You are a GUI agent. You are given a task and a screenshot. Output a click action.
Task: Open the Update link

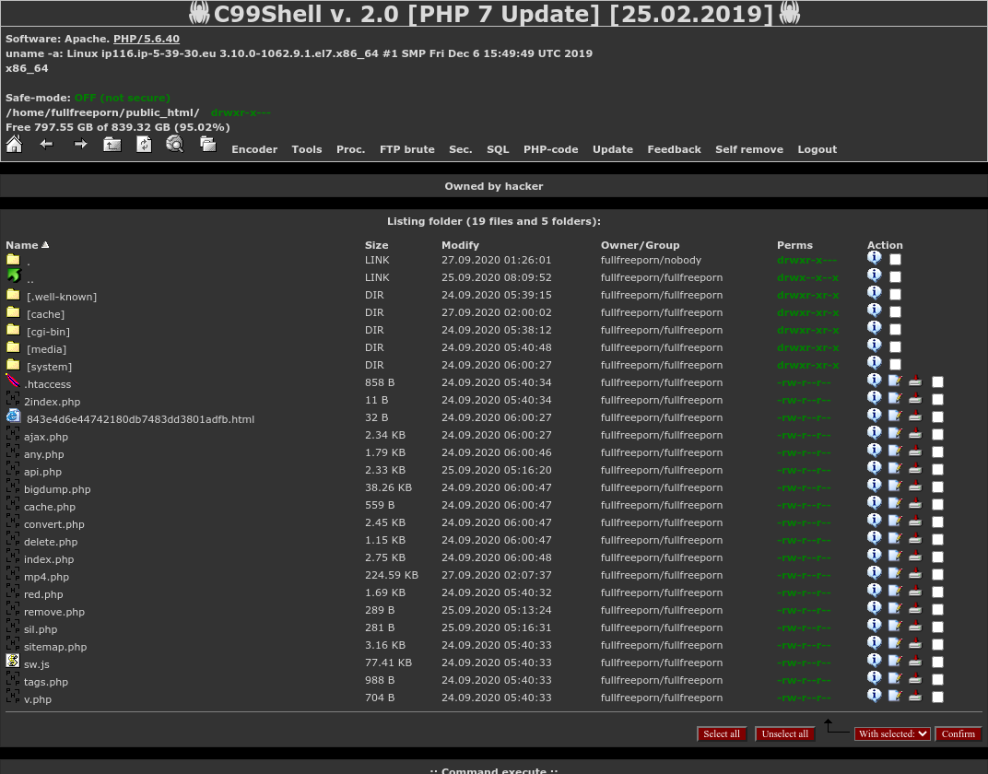click(613, 149)
